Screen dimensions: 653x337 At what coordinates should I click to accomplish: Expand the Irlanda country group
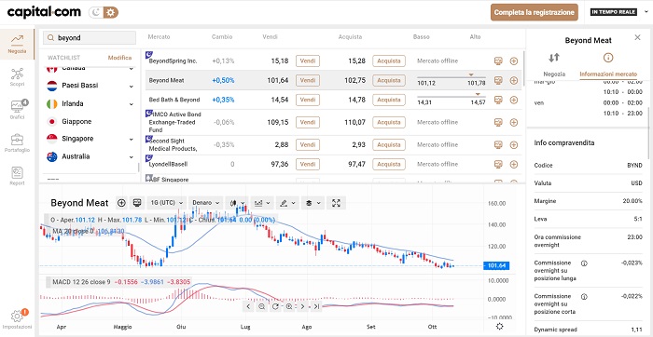coord(132,104)
